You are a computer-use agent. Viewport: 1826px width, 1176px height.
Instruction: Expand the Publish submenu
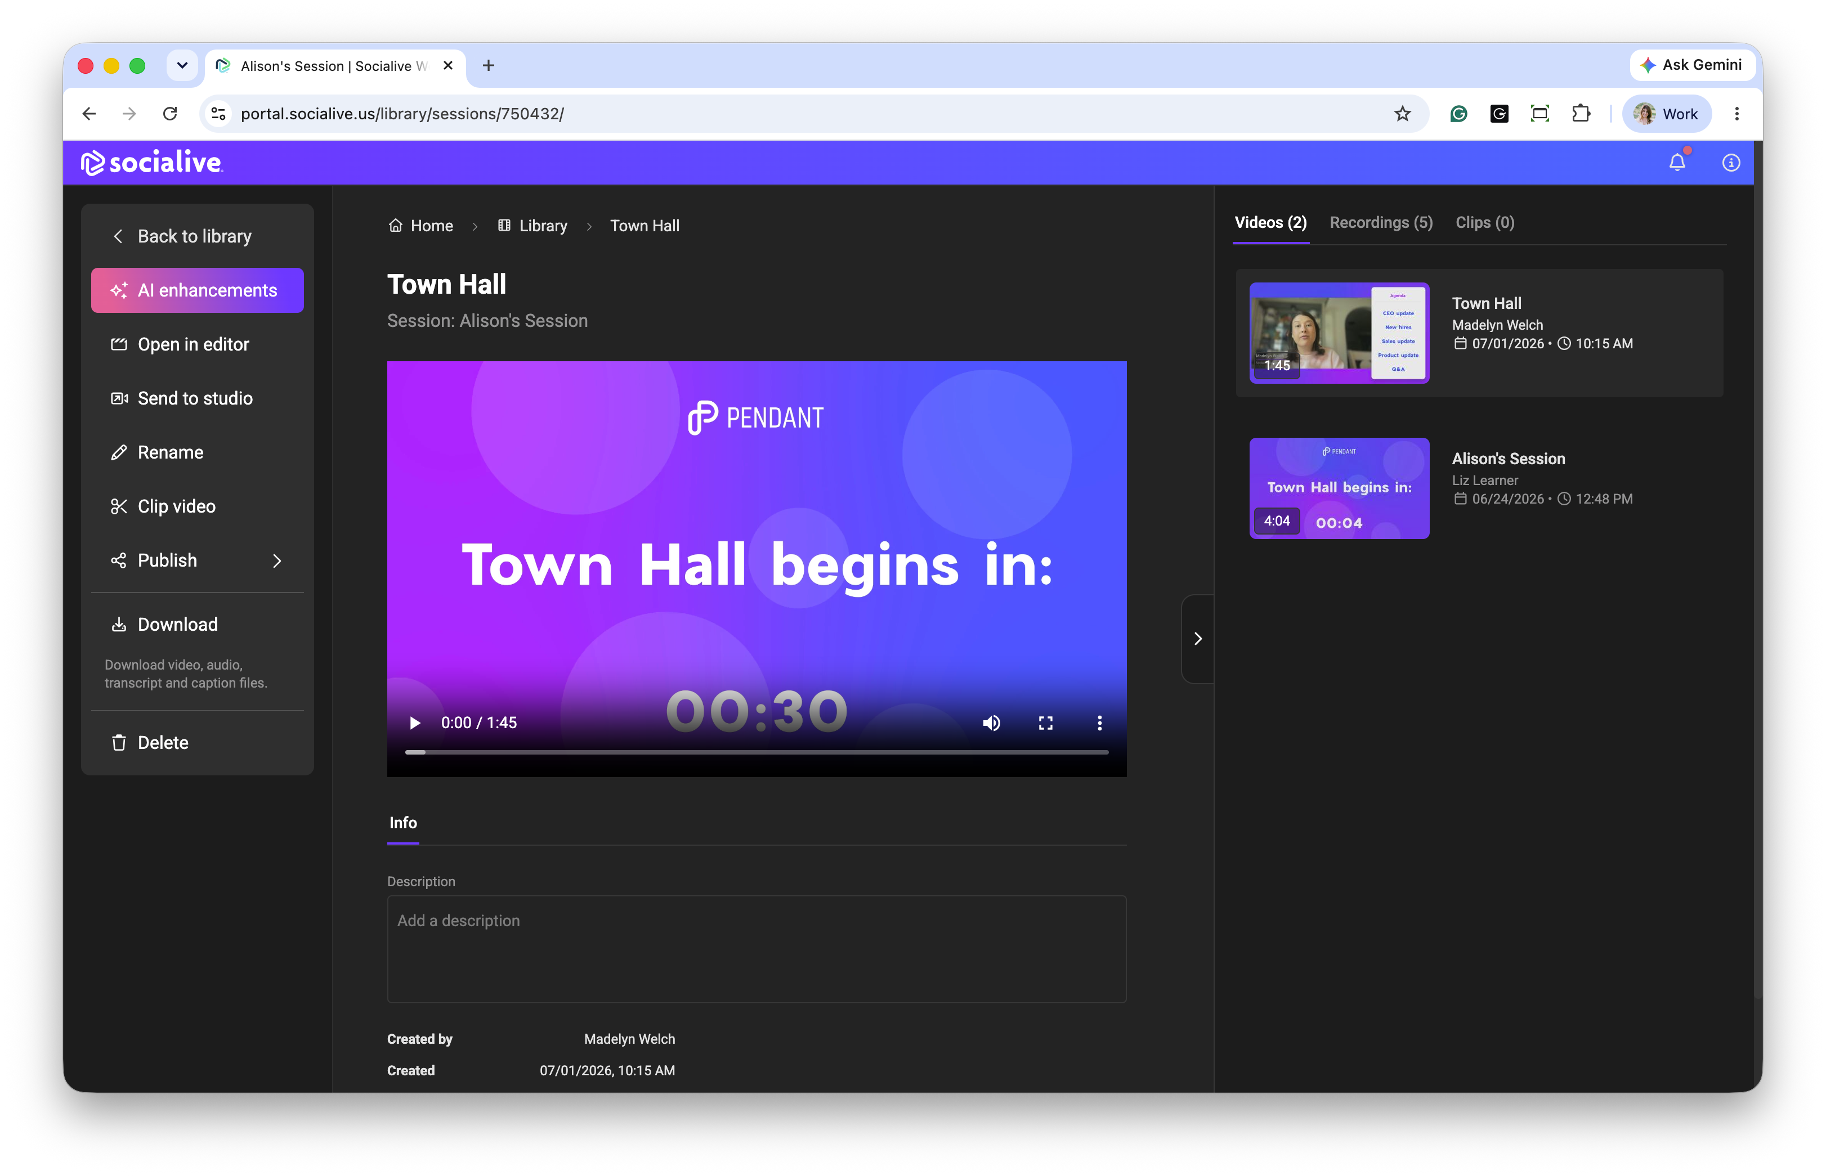tap(197, 560)
